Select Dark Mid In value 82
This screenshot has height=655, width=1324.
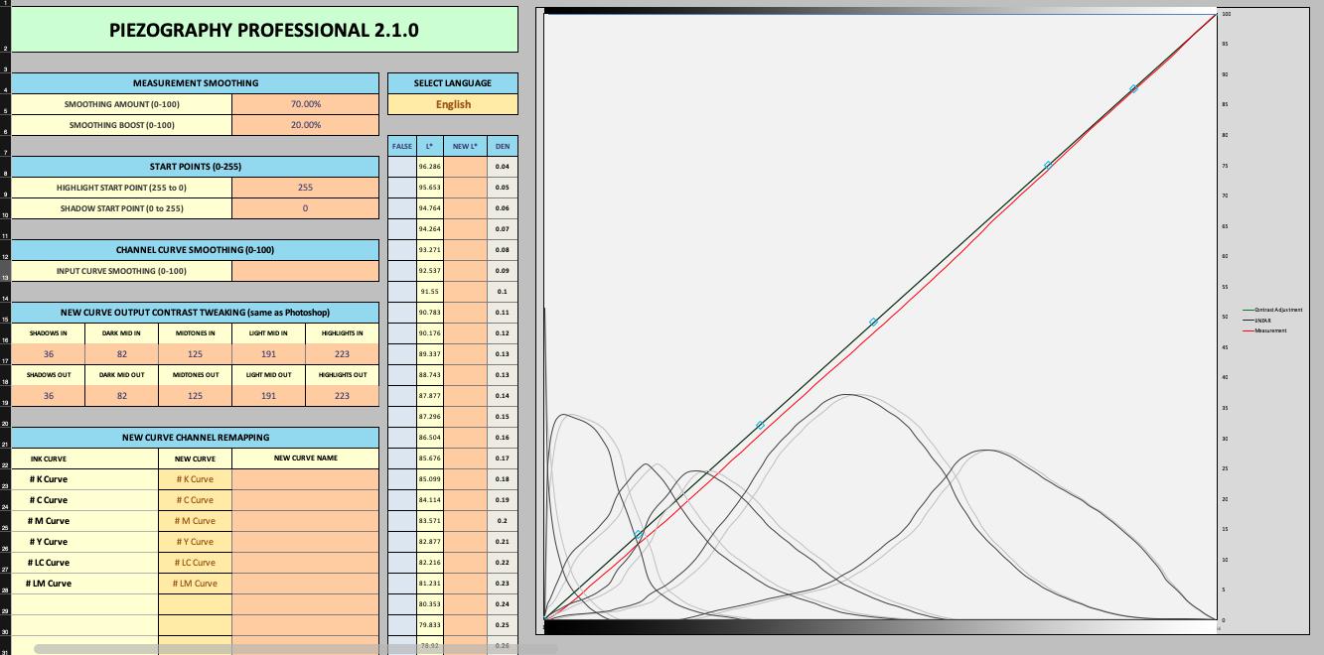(122, 354)
